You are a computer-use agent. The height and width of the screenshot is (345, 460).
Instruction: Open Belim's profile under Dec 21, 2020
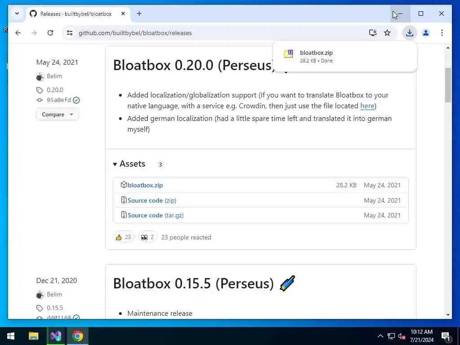pos(54,294)
